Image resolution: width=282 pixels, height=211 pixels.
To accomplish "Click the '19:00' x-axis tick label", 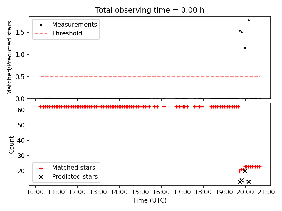I will 224,192.
